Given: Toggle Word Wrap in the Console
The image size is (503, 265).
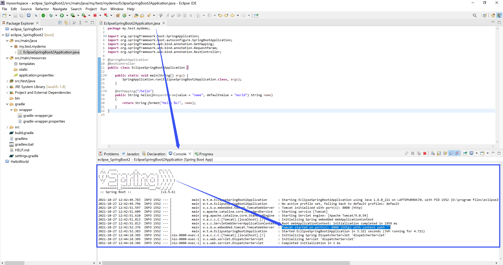Looking at the screenshot, I should [x=445, y=153].
